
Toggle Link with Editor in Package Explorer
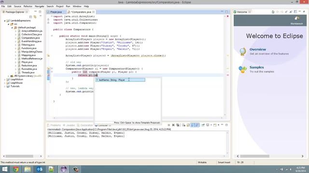click(x=35, y=17)
